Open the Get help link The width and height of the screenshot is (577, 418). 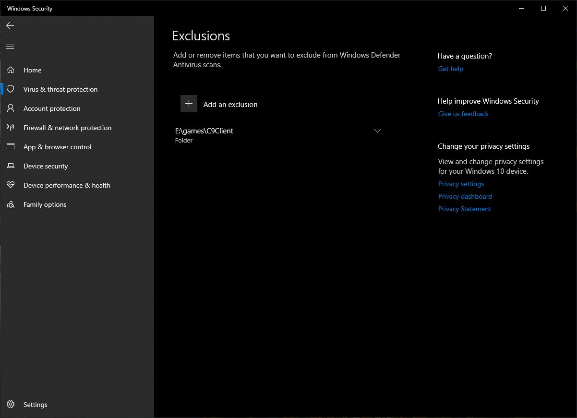(450, 69)
